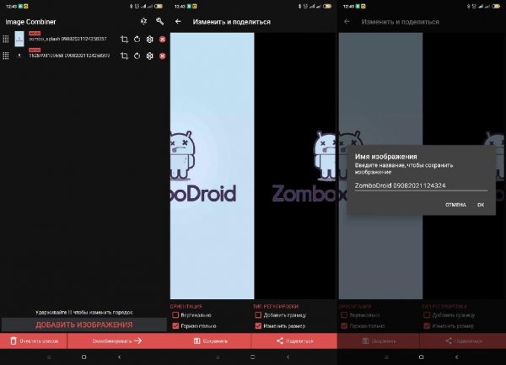The image size is (506, 365).
Task: Crop the zombo_splash image
Action: pyautogui.click(x=124, y=40)
